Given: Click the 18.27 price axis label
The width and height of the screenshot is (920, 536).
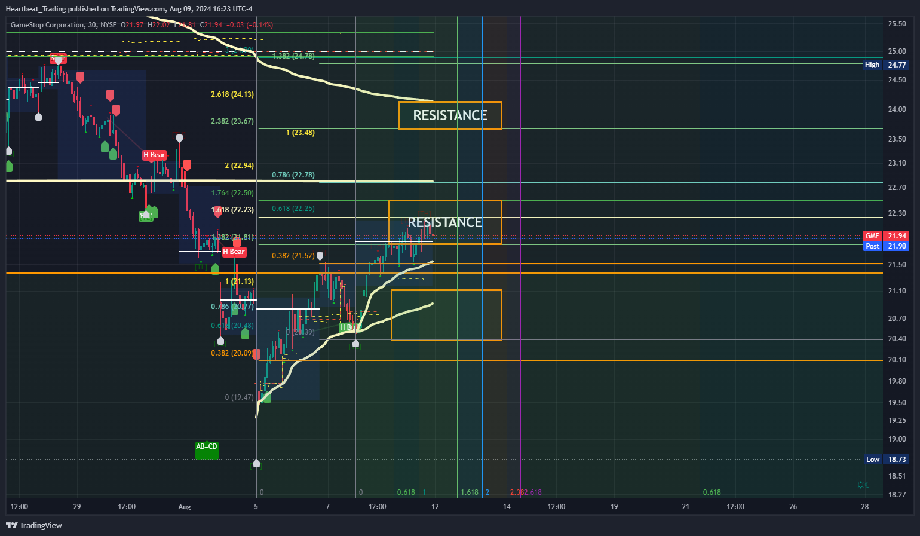Looking at the screenshot, I should 897,495.
